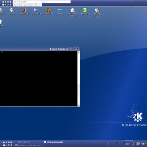Screen dimensions: 147x147
Task: Click the globe icon in the bottom panel
Action: point(9,142)
